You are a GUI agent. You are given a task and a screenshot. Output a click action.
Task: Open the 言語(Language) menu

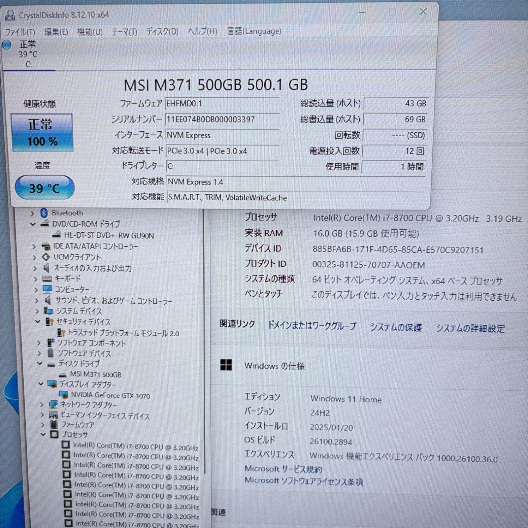point(254,31)
